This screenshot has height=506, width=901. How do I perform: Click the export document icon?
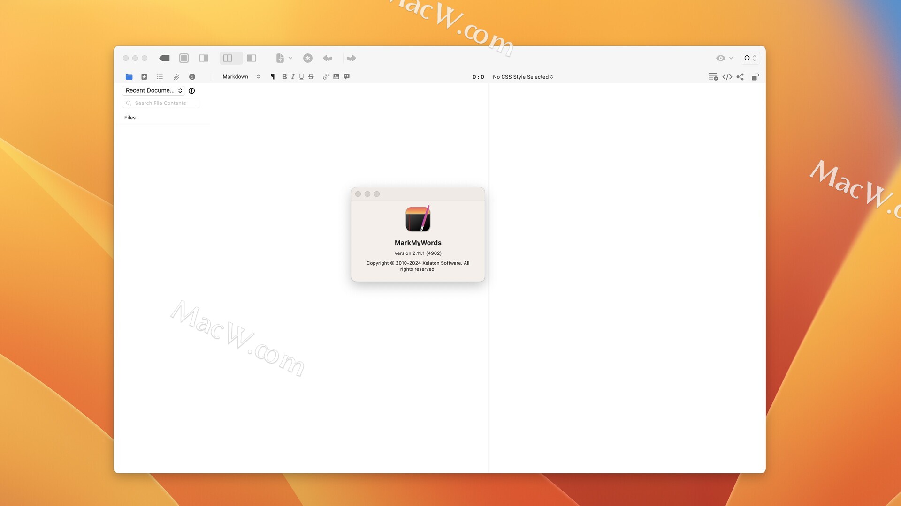coord(280,58)
